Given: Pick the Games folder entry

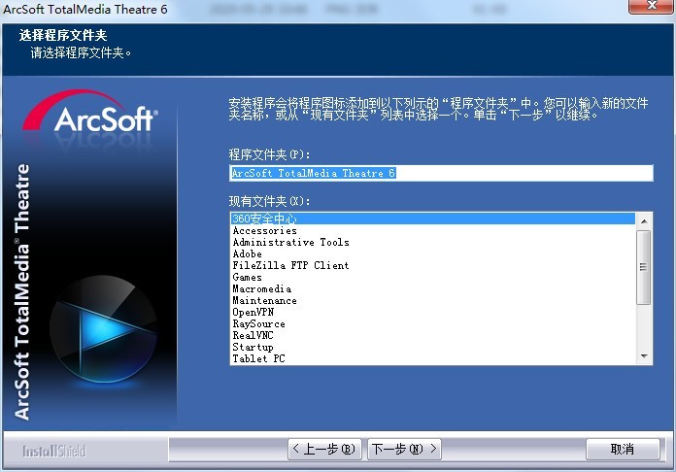Looking at the screenshot, I should (x=432, y=277).
